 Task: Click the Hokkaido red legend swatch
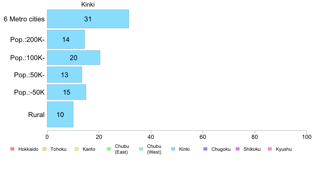[12, 149]
